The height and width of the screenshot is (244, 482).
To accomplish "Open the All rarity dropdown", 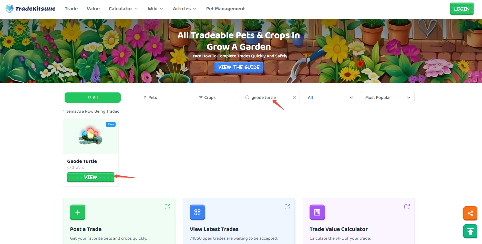I will click(x=330, y=98).
